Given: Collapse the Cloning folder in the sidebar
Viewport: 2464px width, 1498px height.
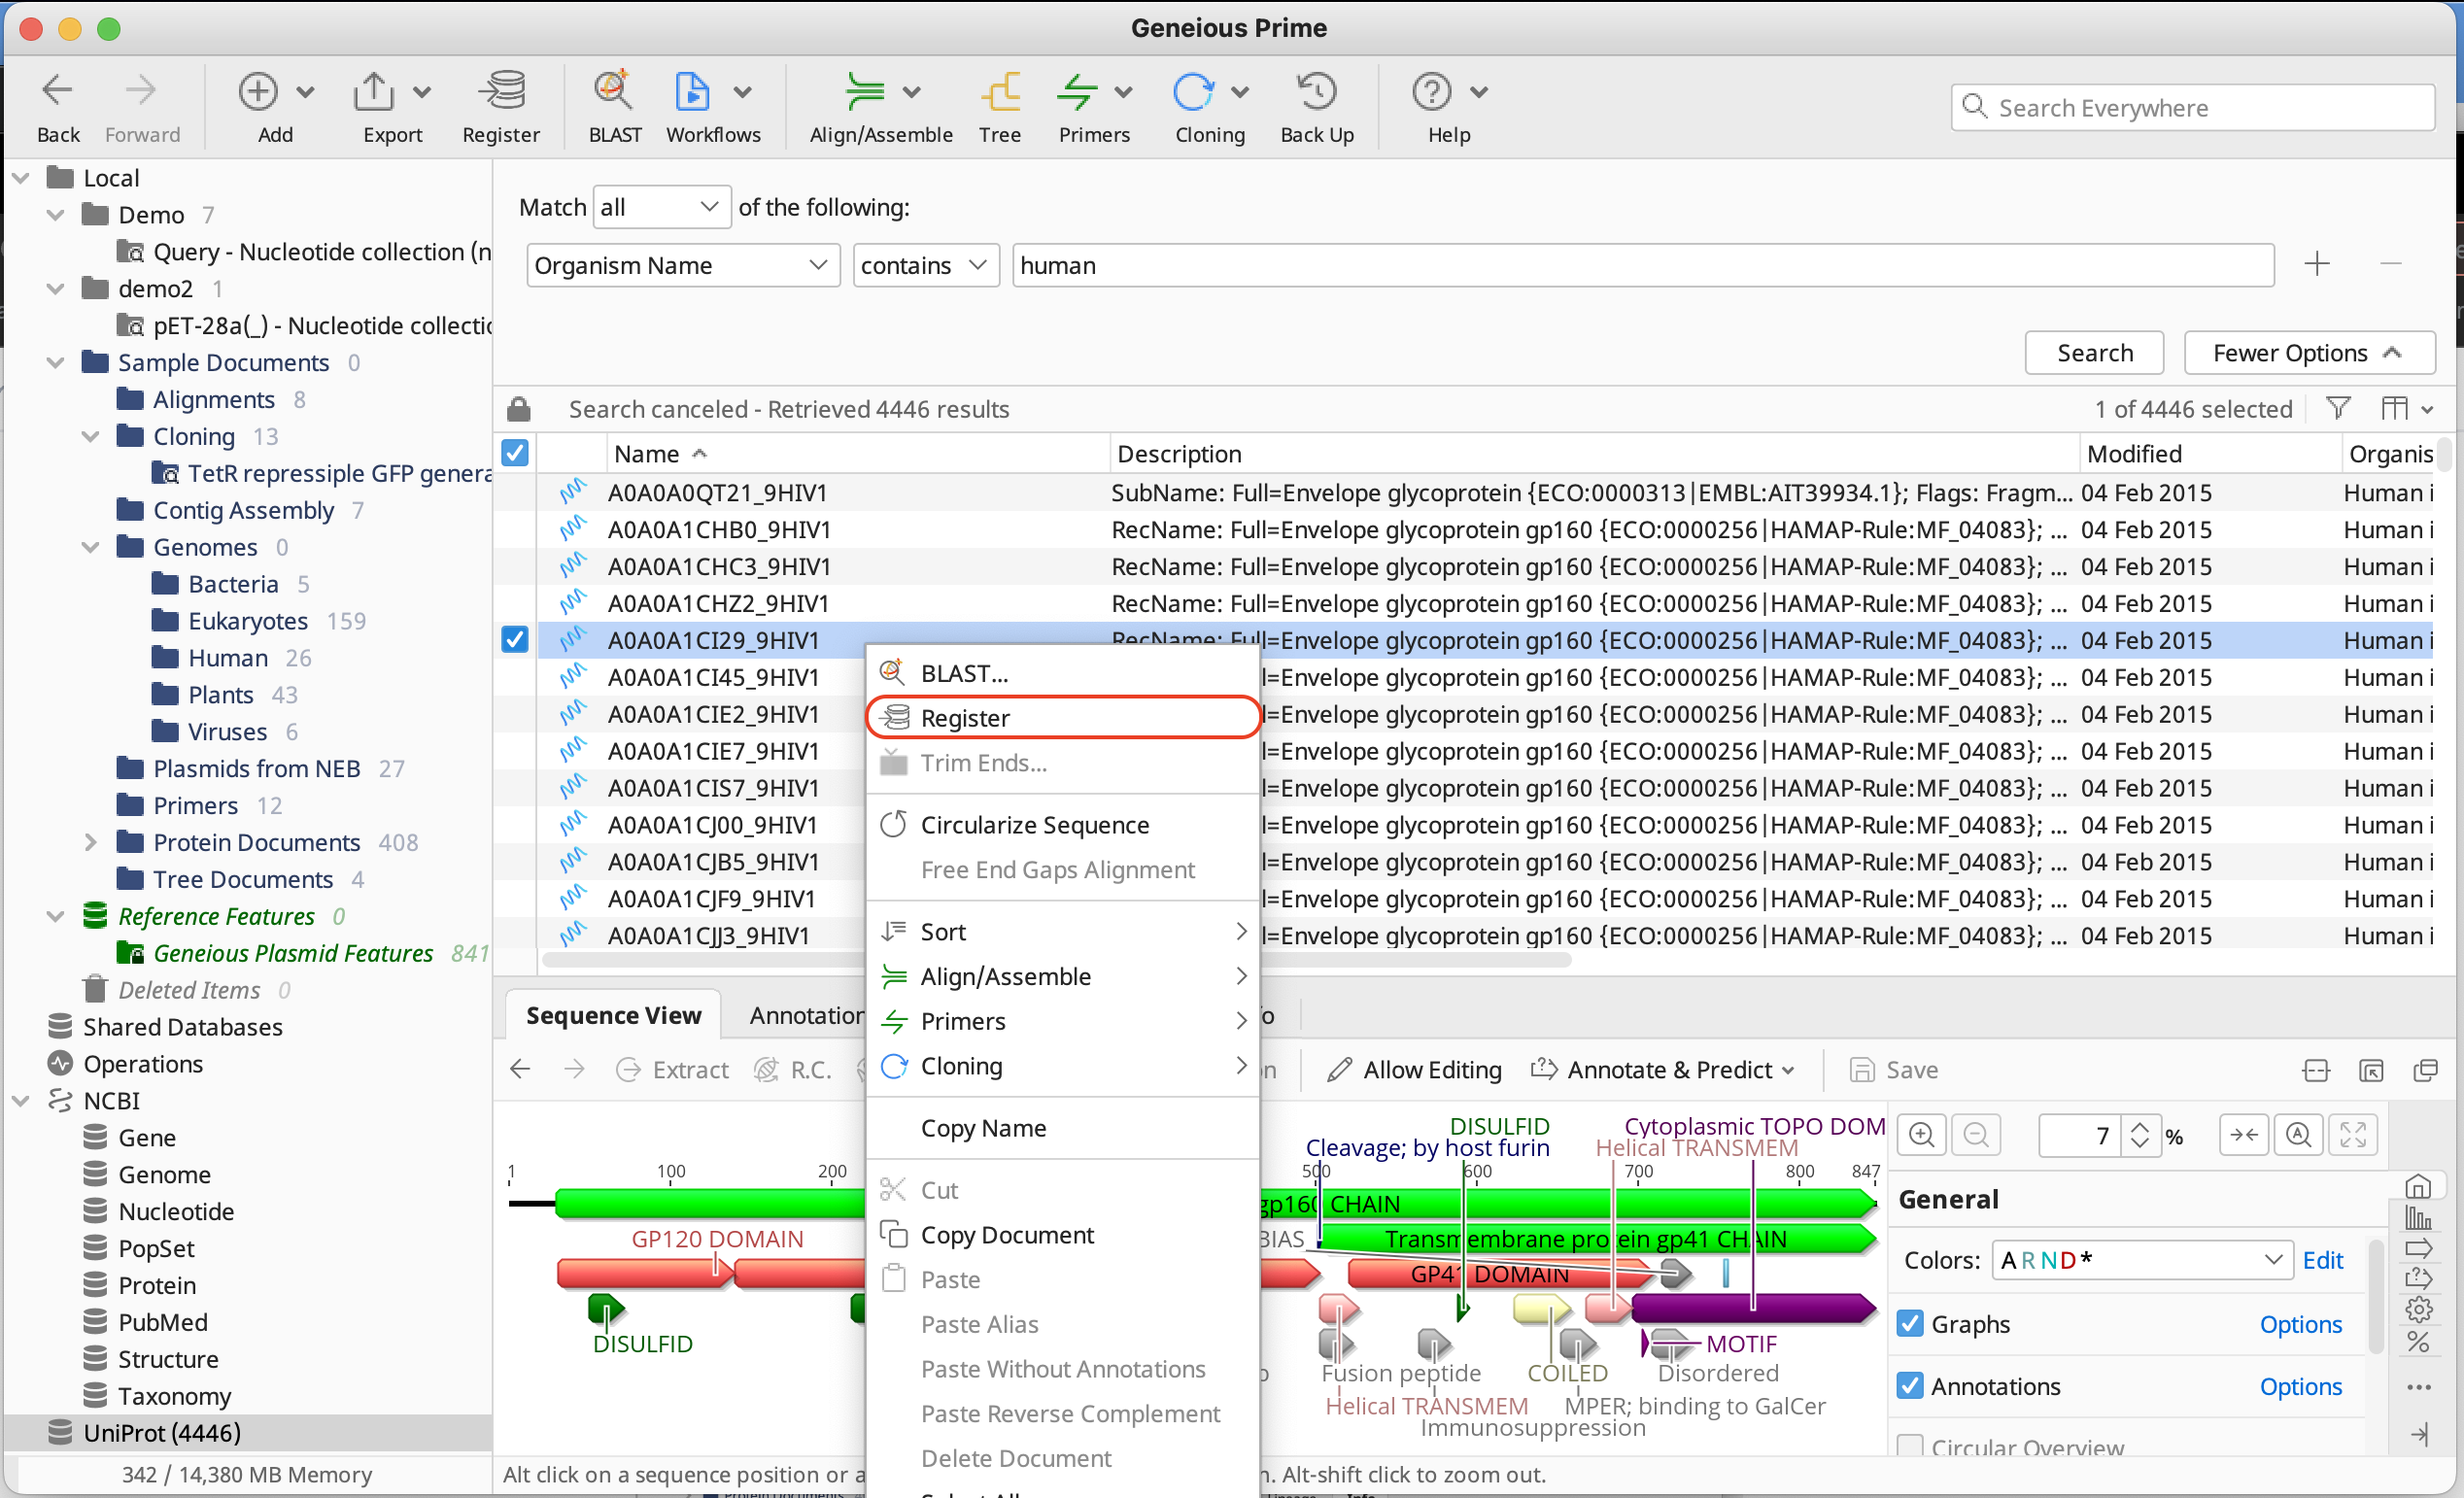Looking at the screenshot, I should click(90, 436).
